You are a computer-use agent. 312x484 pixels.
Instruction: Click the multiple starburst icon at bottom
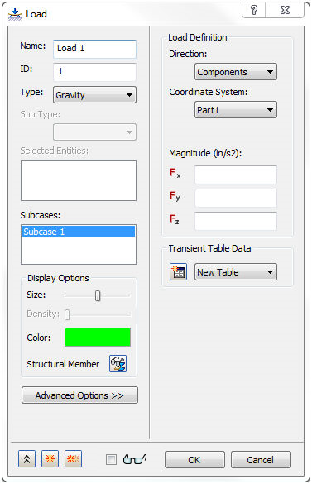coord(73,459)
